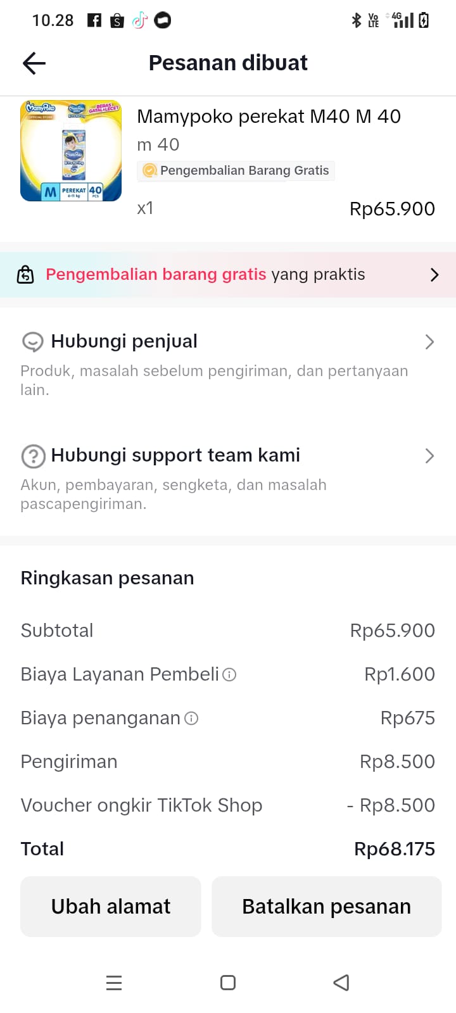This screenshot has height=1013, width=456.
Task: Expand the Pengembalian barang gratis banner chevron
Action: coord(434,275)
